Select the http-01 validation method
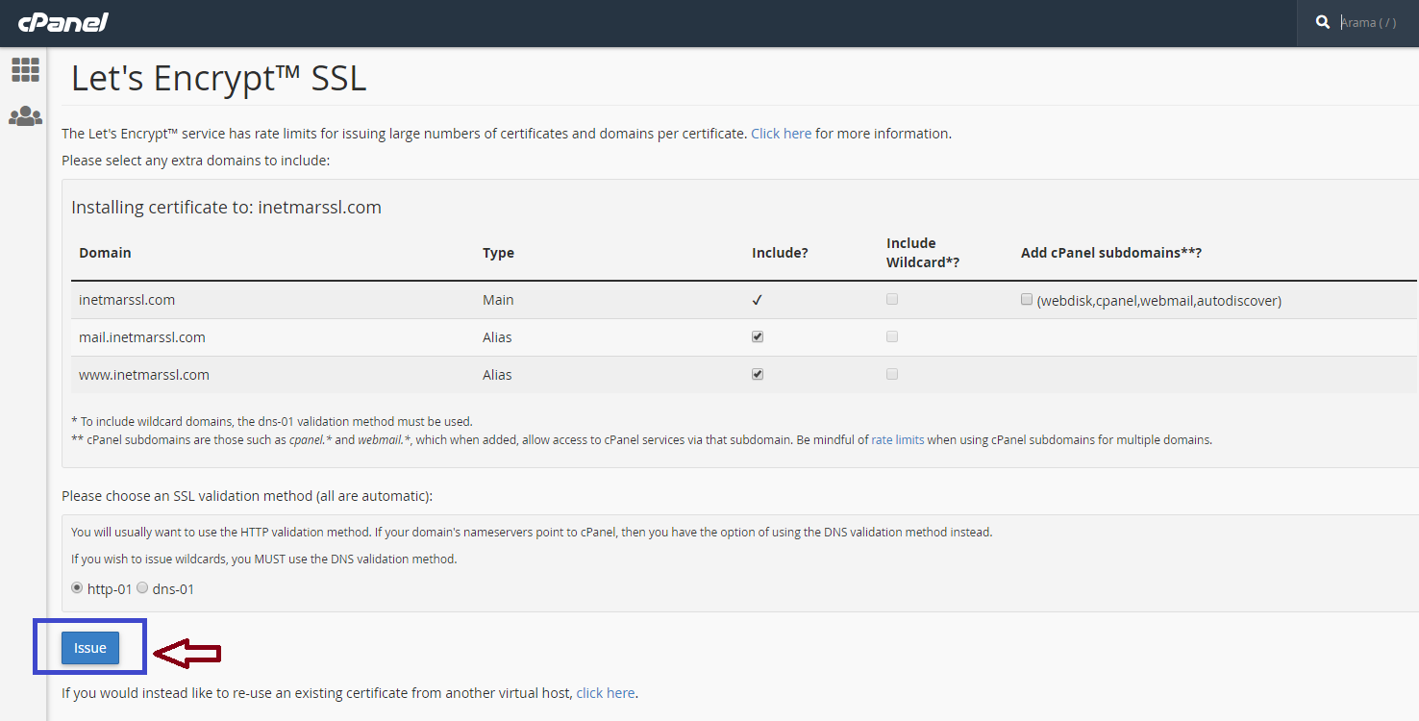Screen dimensions: 1419x721 77,587
